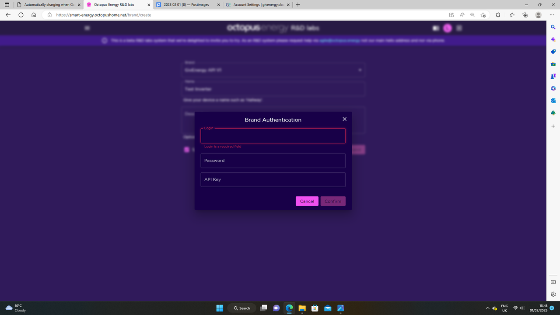Open the sidebar Search icon
Image resolution: width=560 pixels, height=315 pixels.
[x=553, y=27]
